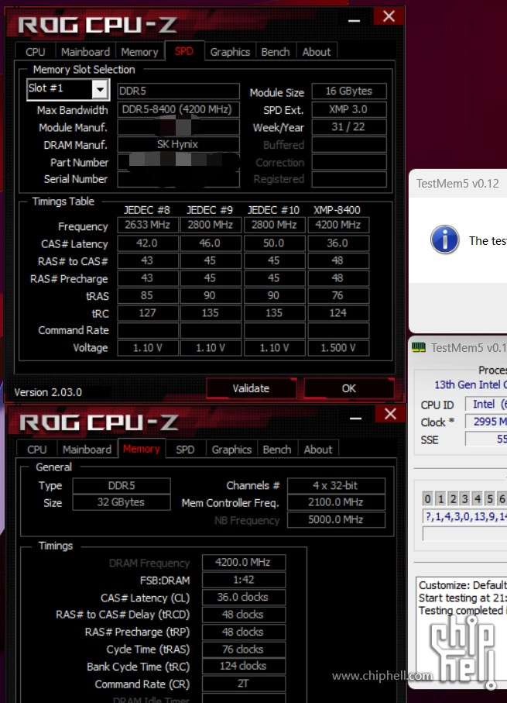Image resolution: width=507 pixels, height=703 pixels.
Task: Go to Bench tab in lower CPU-Z window
Action: 277,450
